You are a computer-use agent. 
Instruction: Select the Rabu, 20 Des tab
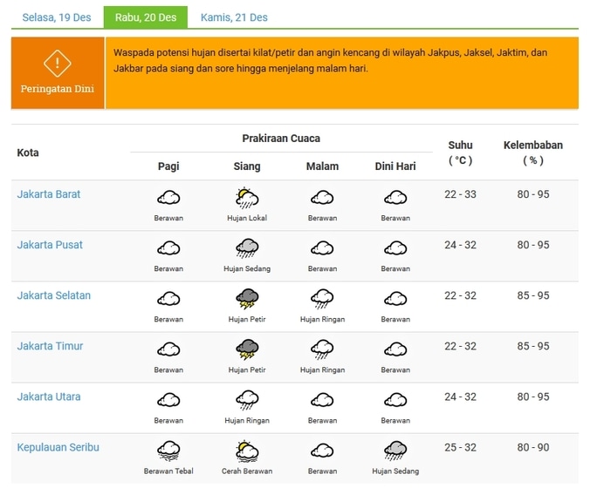point(146,17)
